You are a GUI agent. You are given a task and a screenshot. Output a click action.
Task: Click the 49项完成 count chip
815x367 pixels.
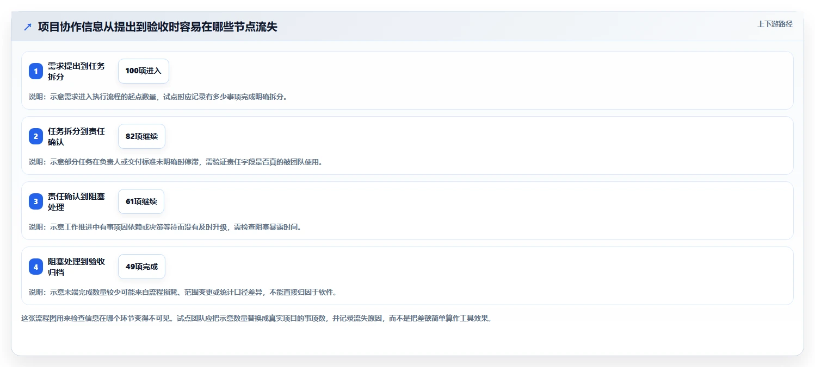pos(141,267)
